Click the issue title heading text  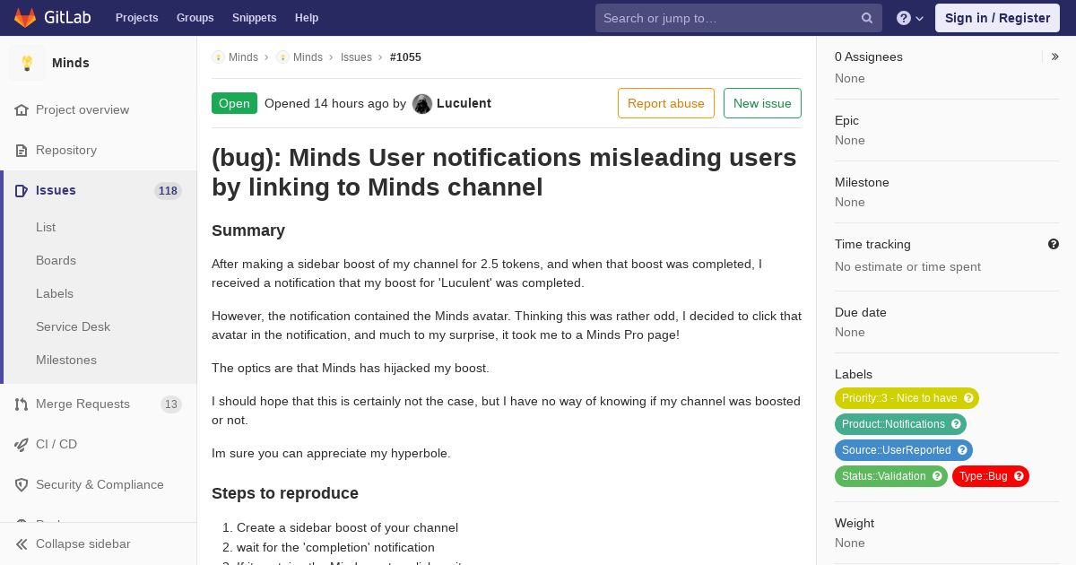504,172
